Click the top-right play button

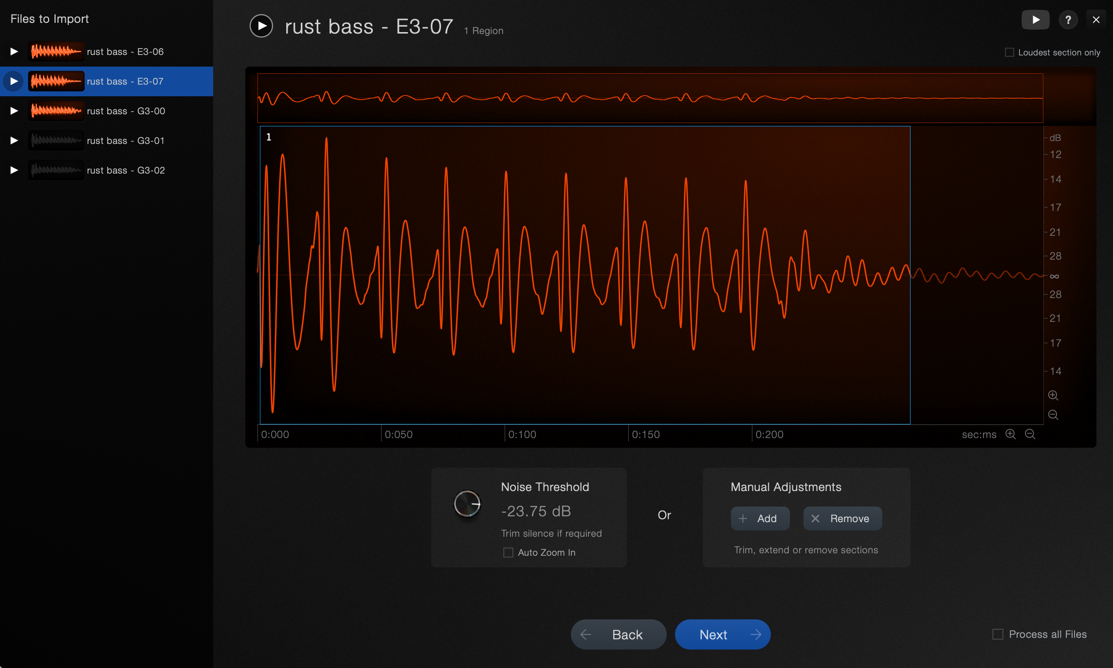[x=1035, y=20]
